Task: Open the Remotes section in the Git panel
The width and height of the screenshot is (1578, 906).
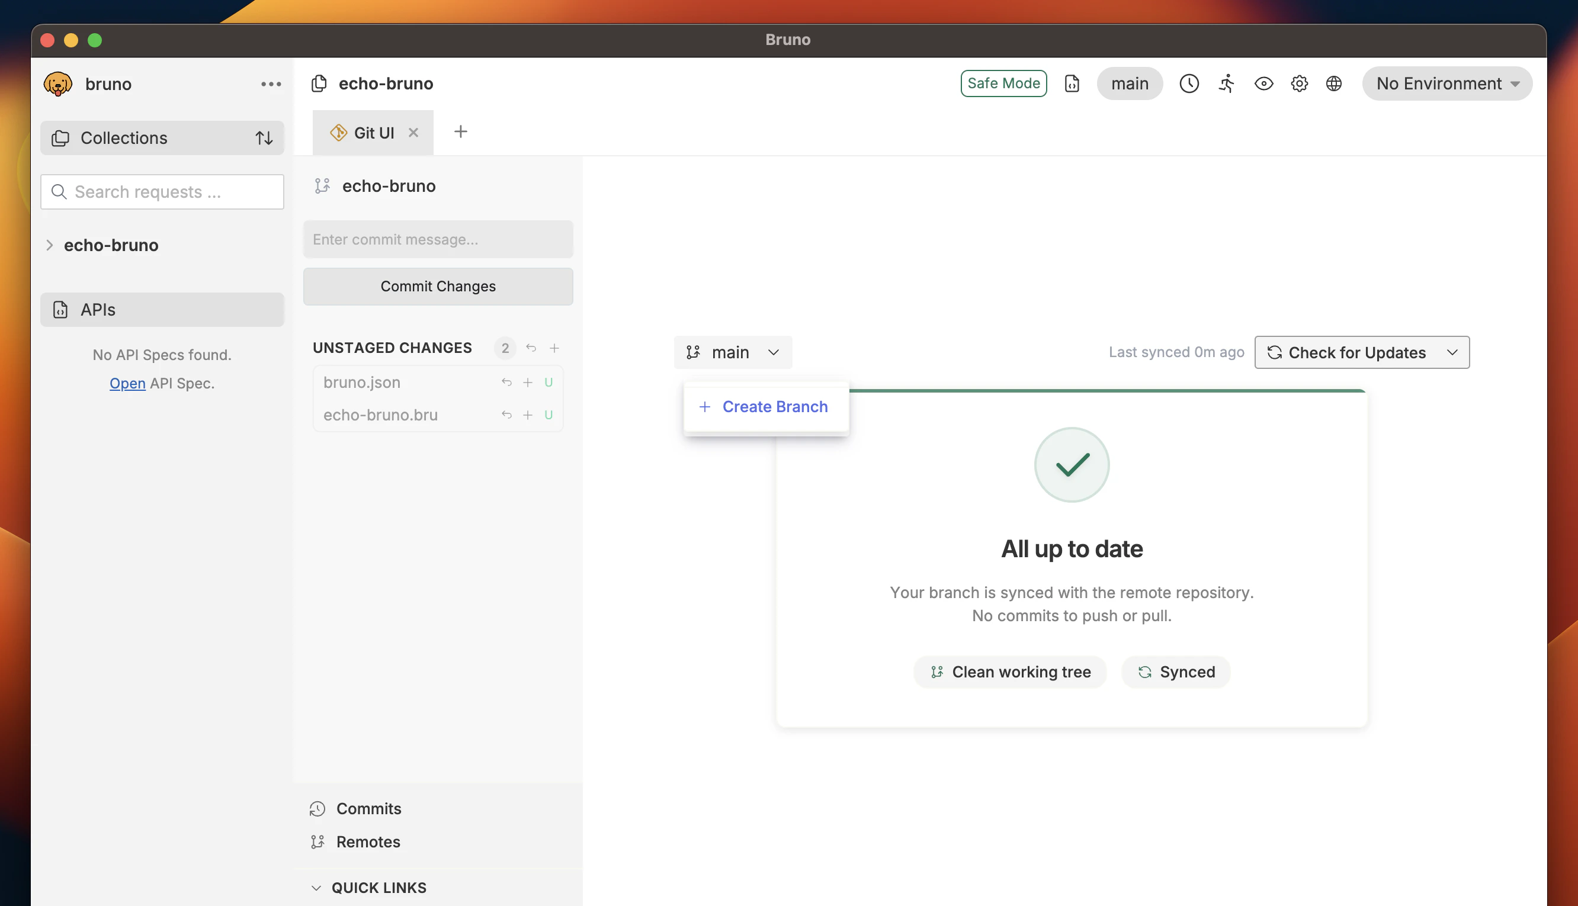Action: (368, 841)
